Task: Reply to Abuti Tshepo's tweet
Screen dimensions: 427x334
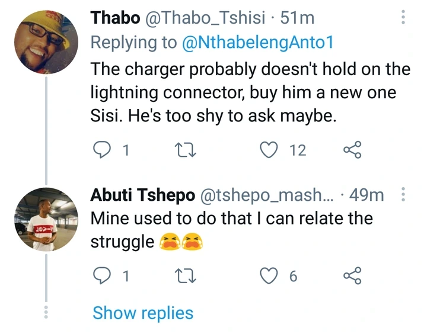Action: click(102, 275)
